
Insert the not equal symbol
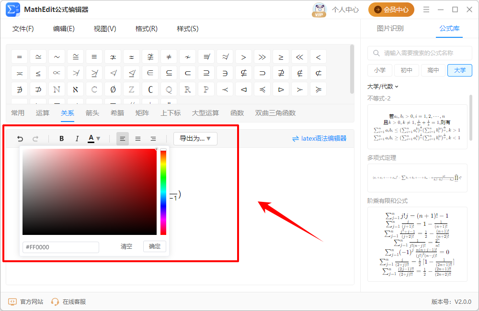(x=169, y=57)
